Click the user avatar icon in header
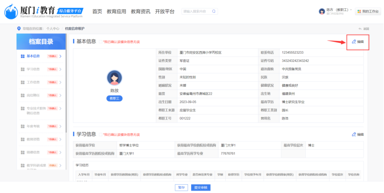Screen dimensions: 384x193 point(322,11)
